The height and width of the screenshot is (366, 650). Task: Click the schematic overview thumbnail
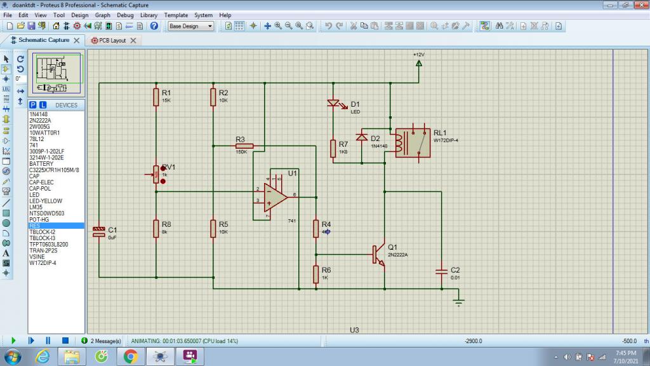(58, 72)
